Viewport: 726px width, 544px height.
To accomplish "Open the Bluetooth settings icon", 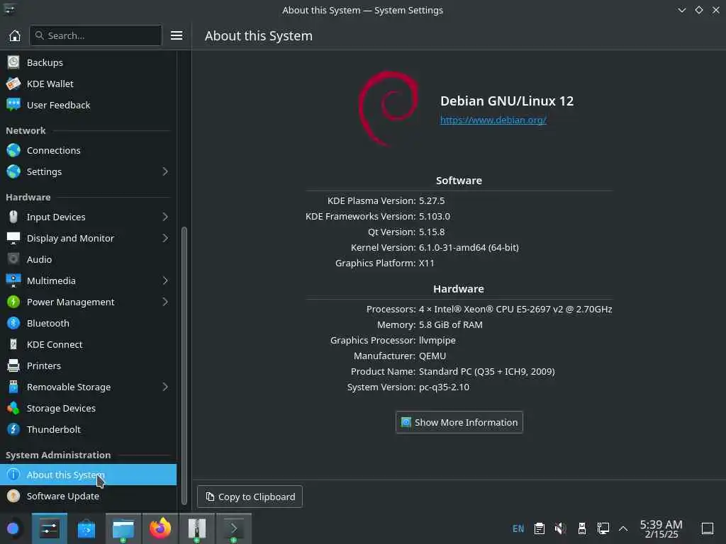I will click(13, 323).
